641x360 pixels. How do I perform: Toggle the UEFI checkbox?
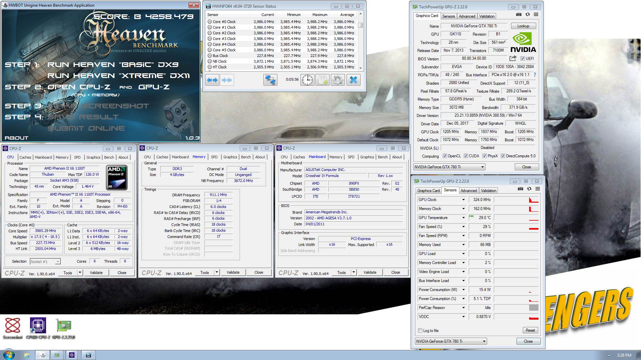click(522, 59)
